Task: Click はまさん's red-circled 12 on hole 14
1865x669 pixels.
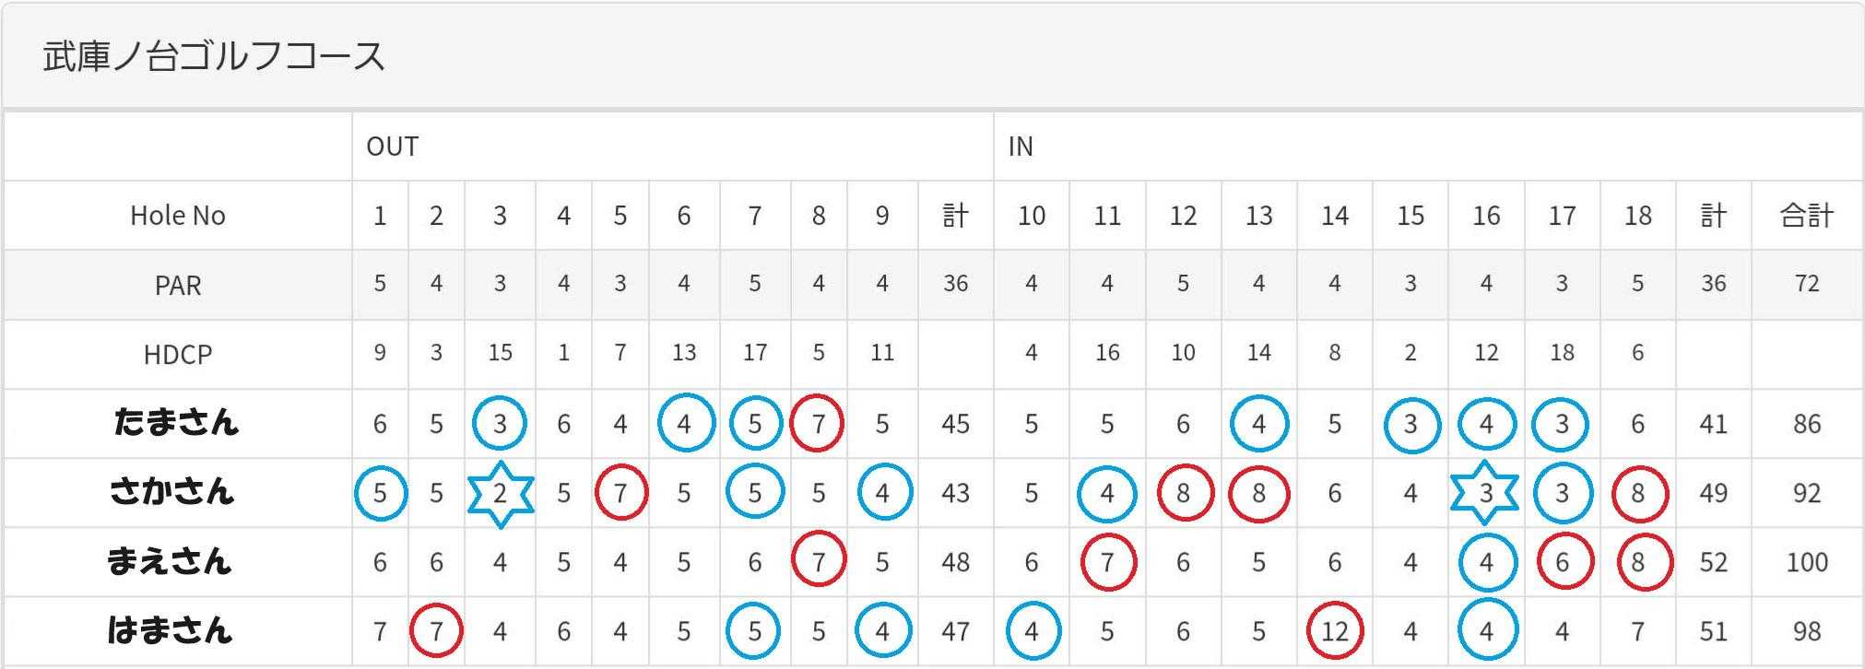Action: (x=1334, y=631)
